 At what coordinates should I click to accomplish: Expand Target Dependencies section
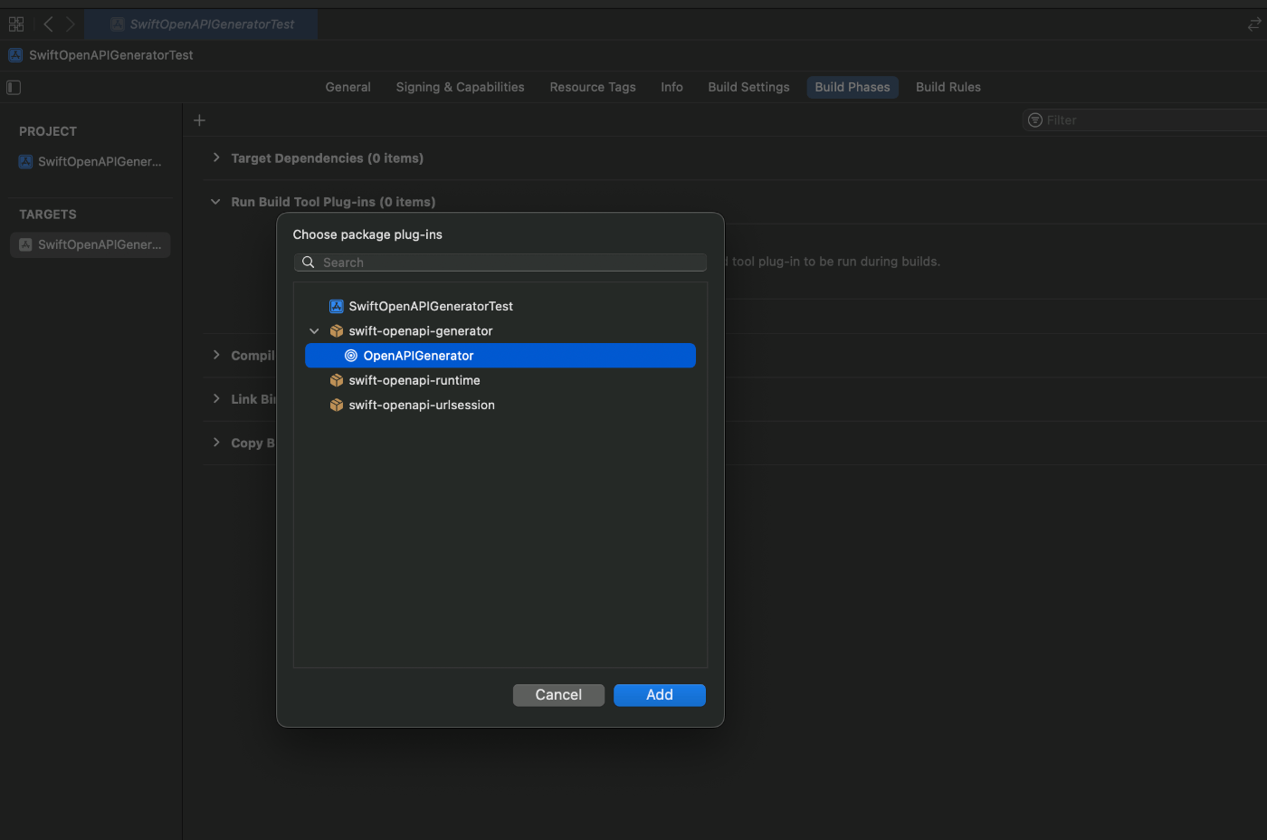click(216, 157)
